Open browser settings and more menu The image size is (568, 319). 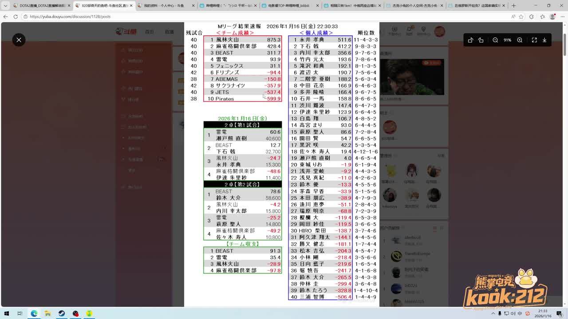[562, 16]
